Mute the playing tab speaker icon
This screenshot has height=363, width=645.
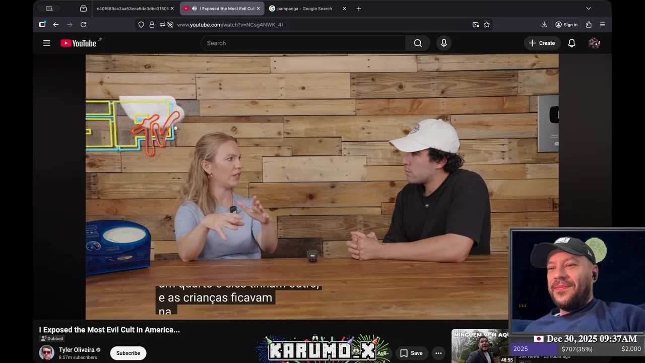[194, 9]
